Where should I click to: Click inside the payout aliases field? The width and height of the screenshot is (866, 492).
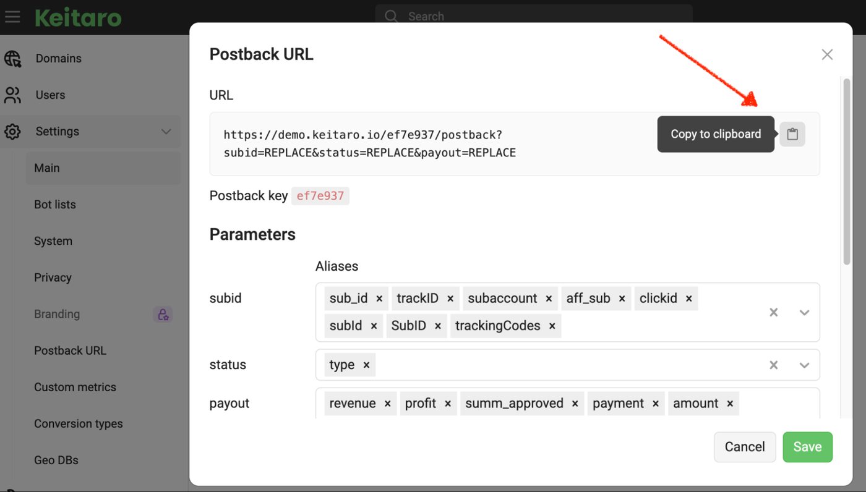(x=567, y=404)
